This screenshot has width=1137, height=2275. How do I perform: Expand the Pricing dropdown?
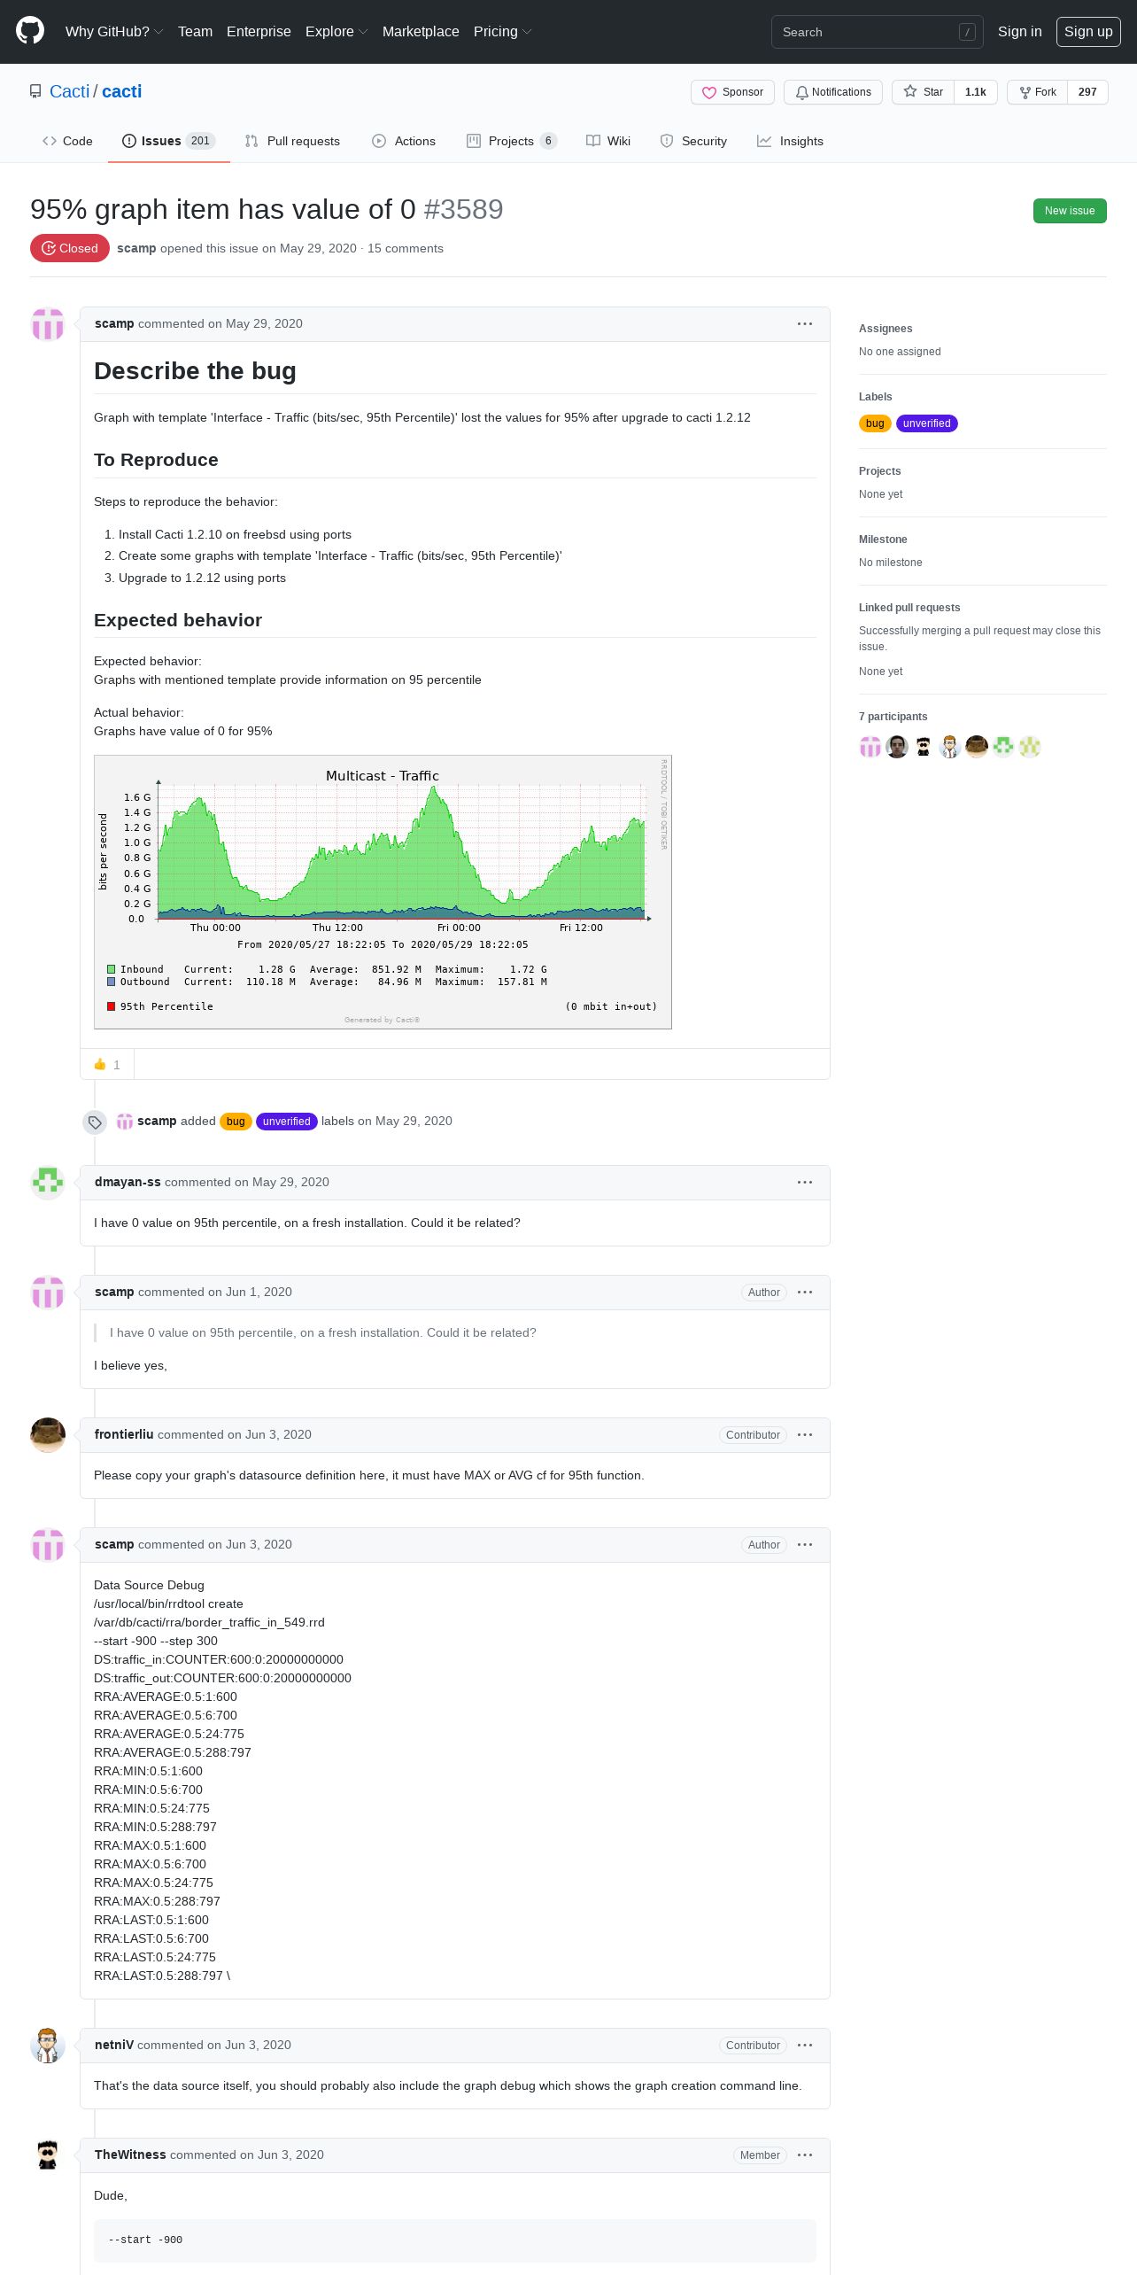(502, 32)
